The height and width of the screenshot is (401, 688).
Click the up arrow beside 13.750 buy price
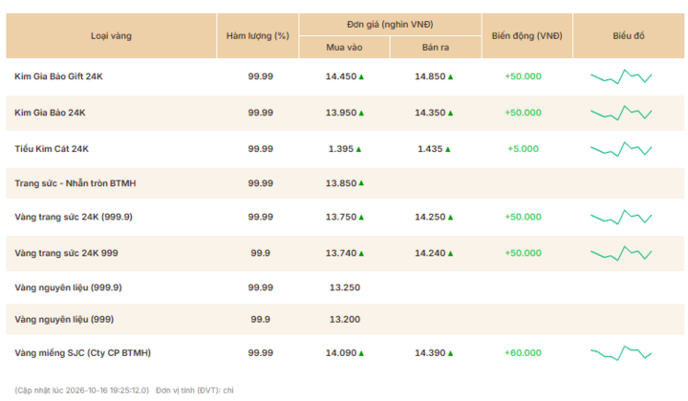click(x=361, y=218)
